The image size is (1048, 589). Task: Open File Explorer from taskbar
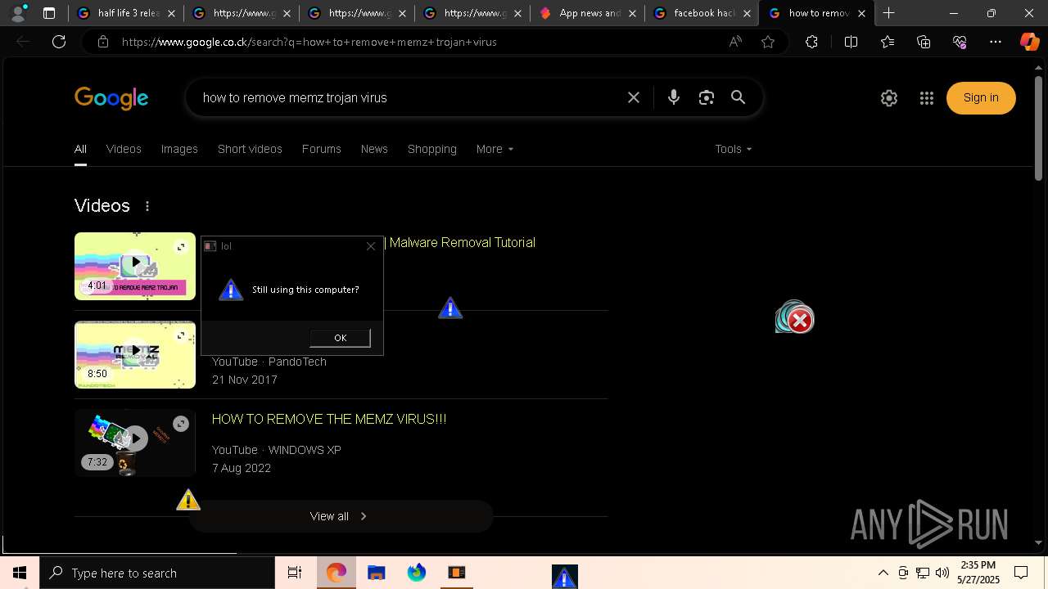[377, 573]
